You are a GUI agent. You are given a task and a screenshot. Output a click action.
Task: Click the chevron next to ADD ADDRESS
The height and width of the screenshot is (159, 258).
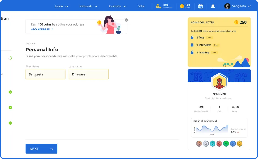(53, 30)
